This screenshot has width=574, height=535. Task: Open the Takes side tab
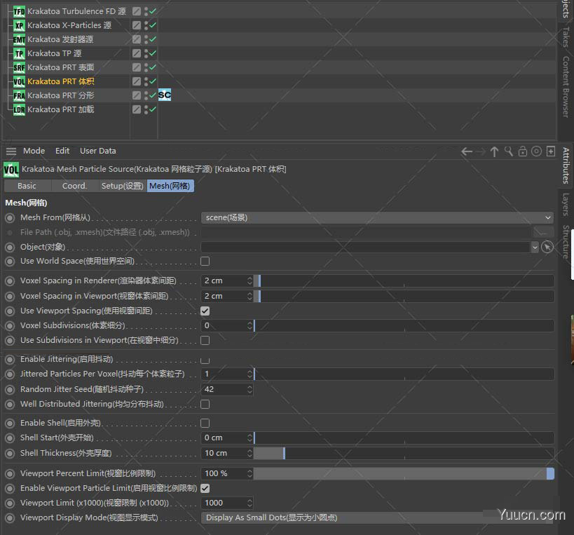coord(566,38)
